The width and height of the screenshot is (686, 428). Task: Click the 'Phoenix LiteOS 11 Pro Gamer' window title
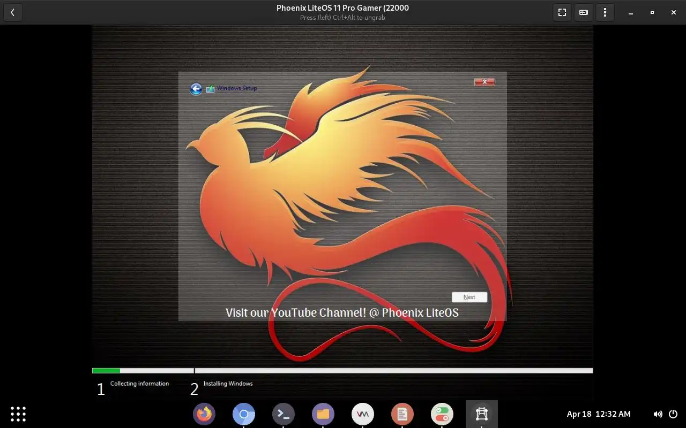click(x=342, y=7)
